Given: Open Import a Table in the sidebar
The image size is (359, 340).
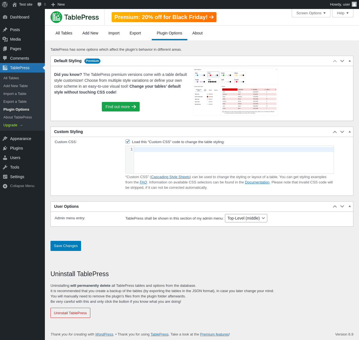Looking at the screenshot, I should 15,94.
